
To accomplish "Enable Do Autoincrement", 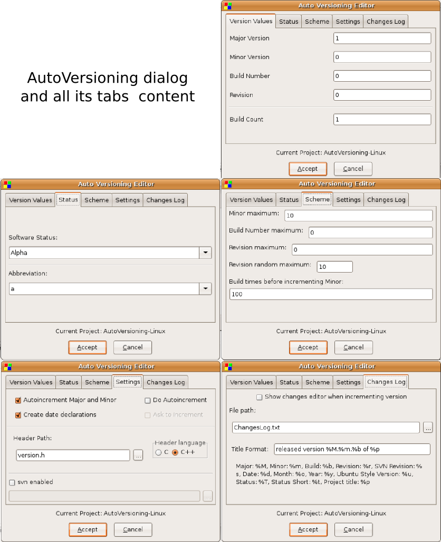I will click(x=148, y=400).
